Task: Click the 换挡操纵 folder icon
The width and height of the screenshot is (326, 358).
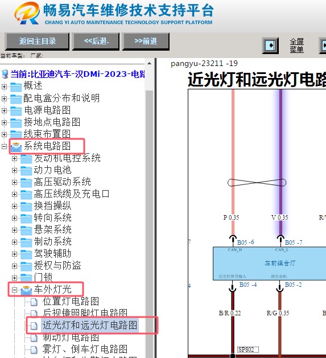Action: click(x=26, y=206)
